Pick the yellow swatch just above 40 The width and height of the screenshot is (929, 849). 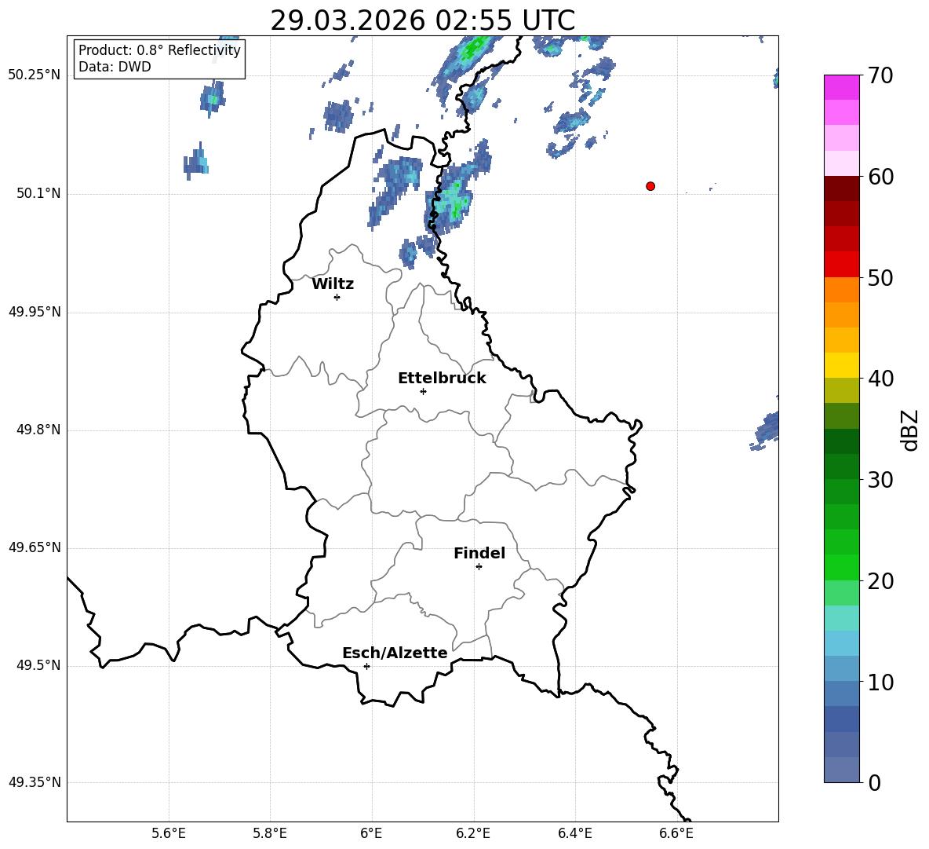coord(841,365)
